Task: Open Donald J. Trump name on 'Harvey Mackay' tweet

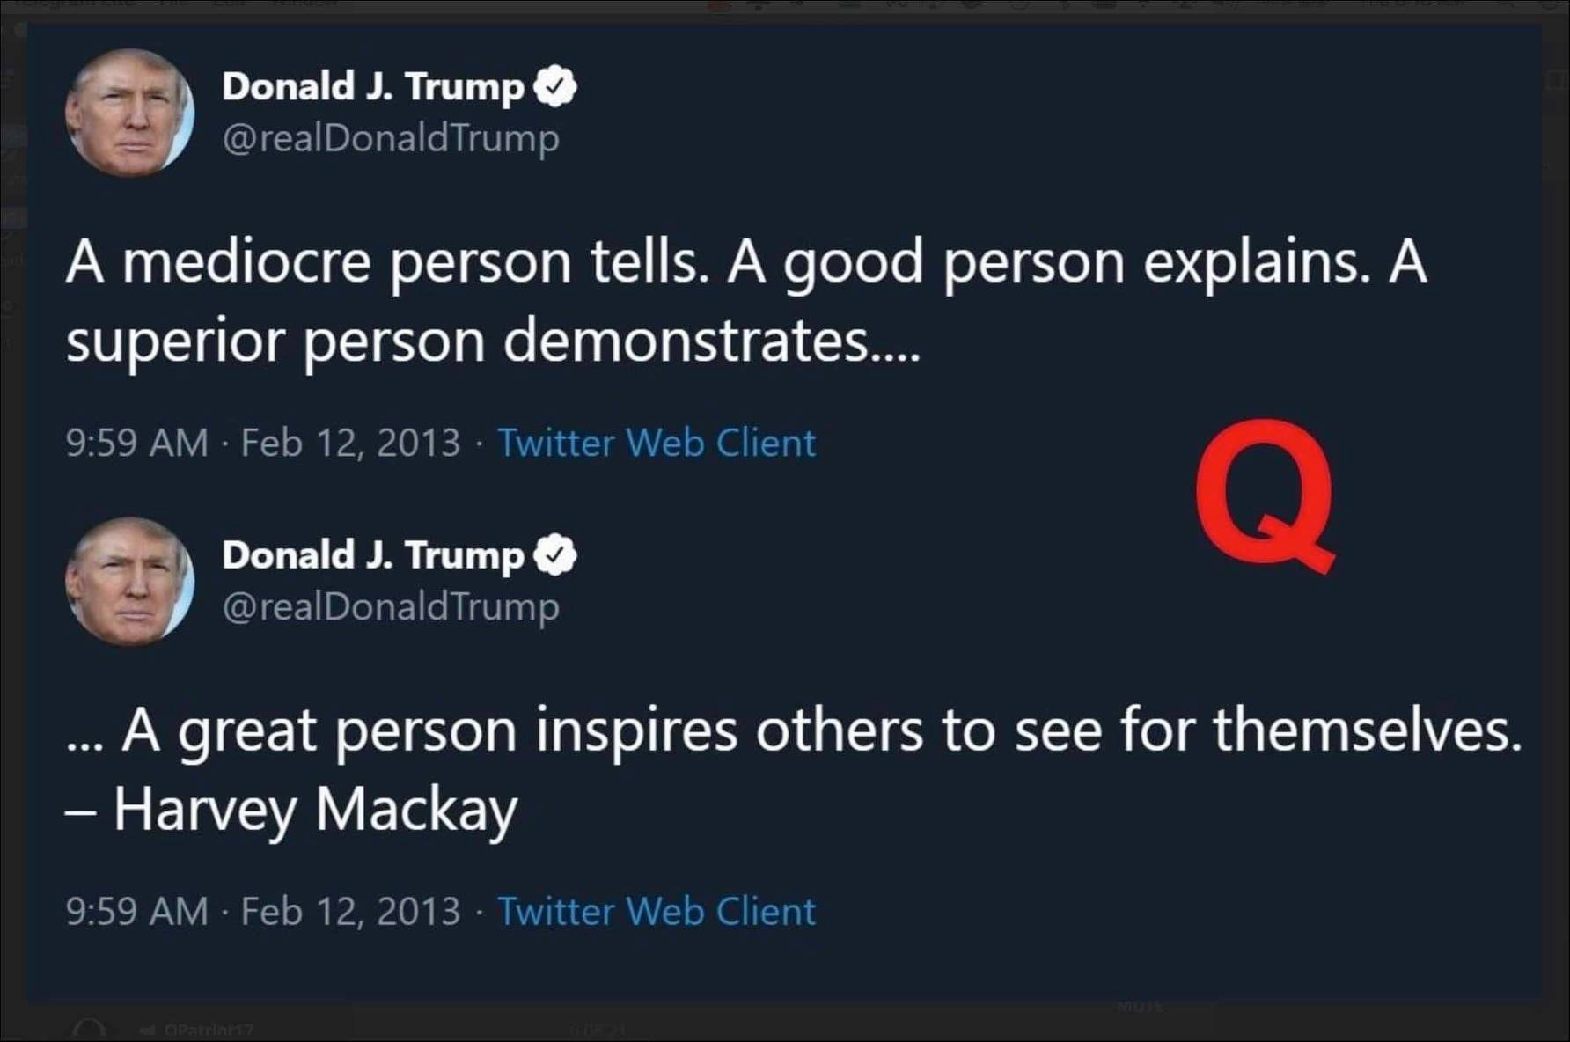Action: coord(372,555)
